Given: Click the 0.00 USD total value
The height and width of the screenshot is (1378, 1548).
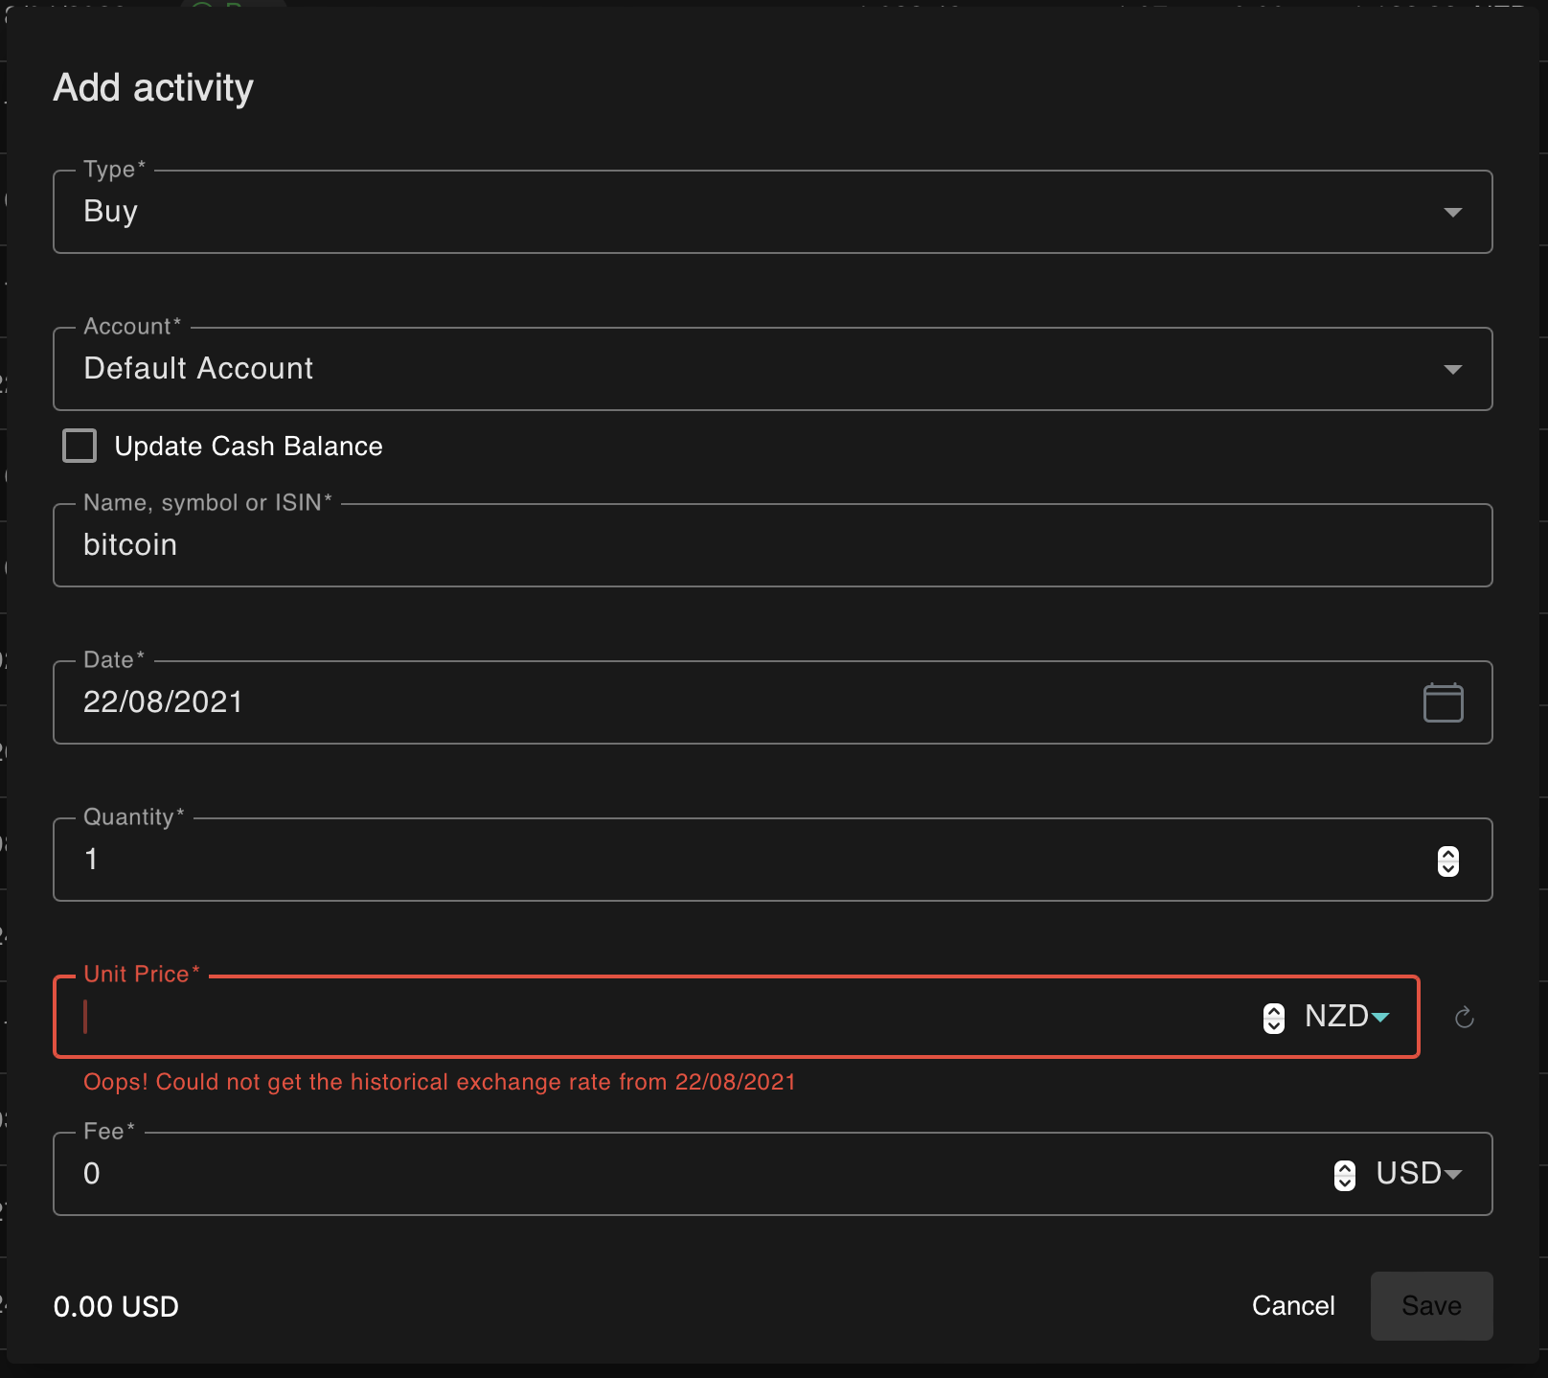Looking at the screenshot, I should [115, 1305].
